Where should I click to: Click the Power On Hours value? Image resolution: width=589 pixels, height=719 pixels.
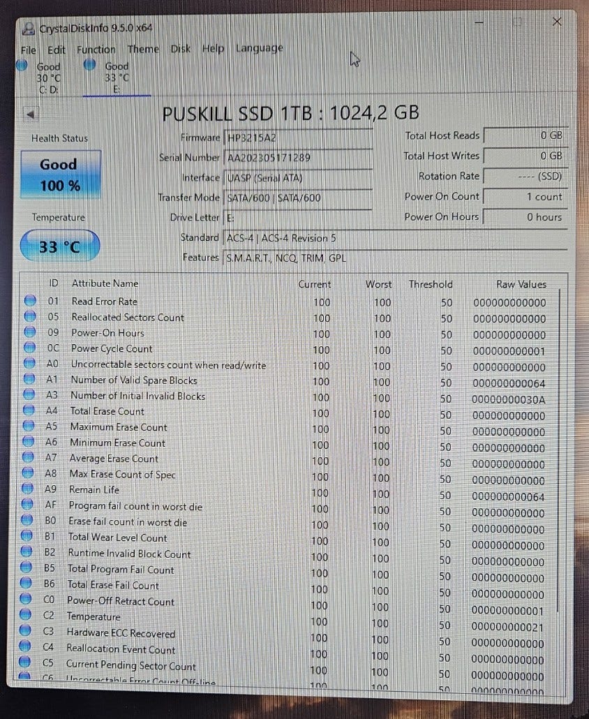tap(525, 217)
